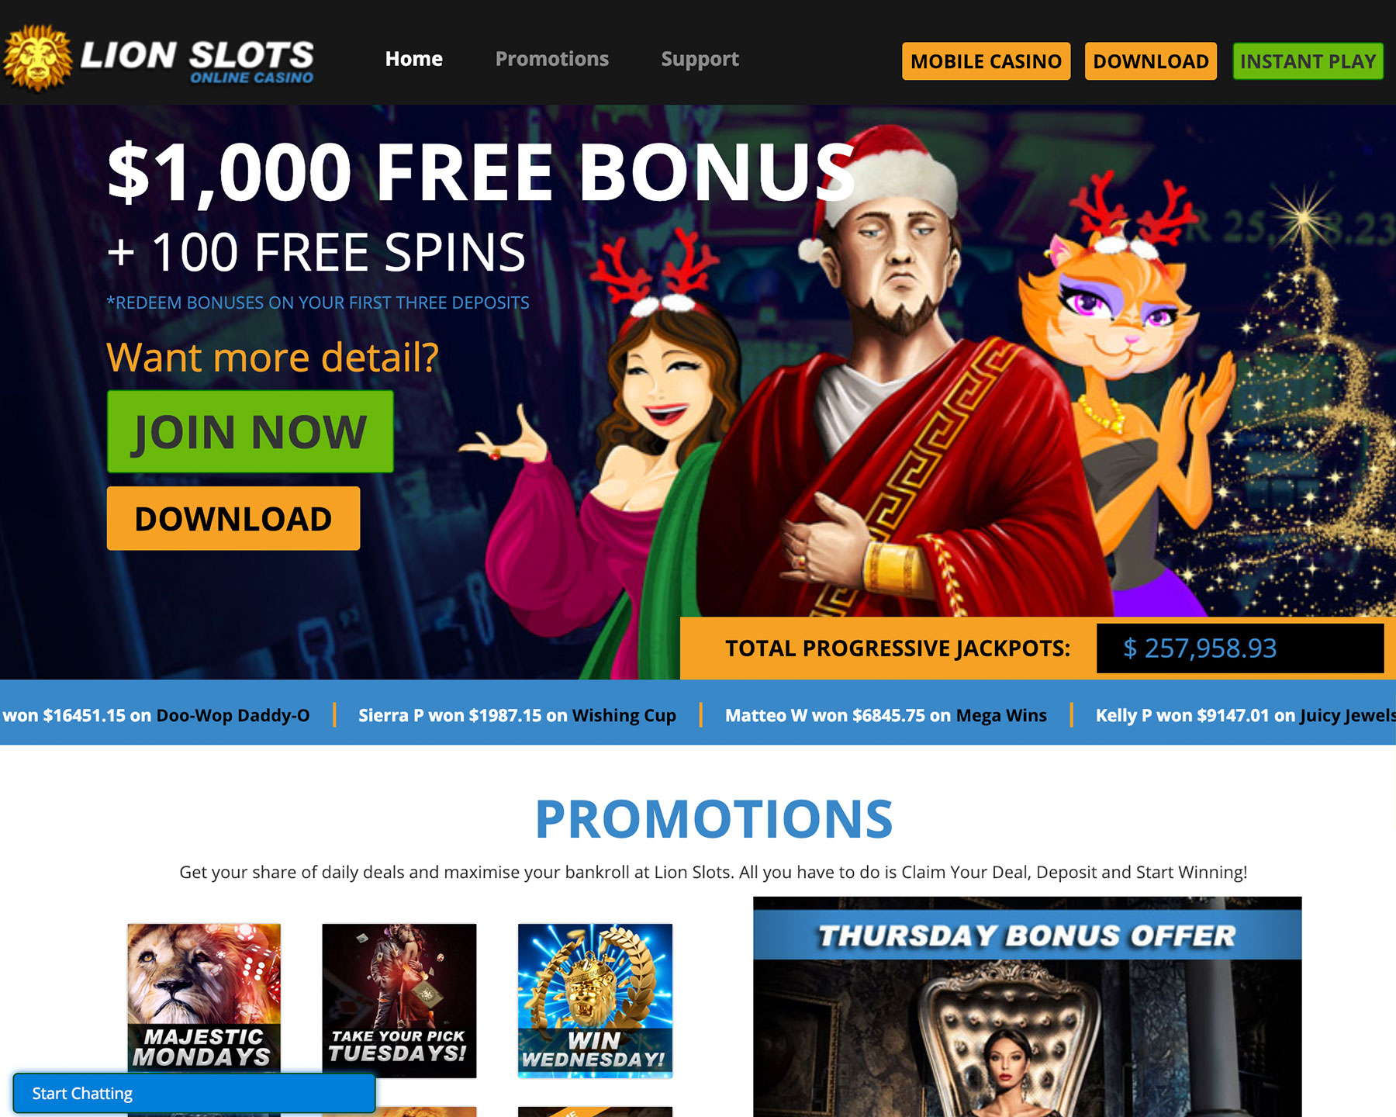Click the green Join Now button
Screen dimensions: 1396x1117
250,431
